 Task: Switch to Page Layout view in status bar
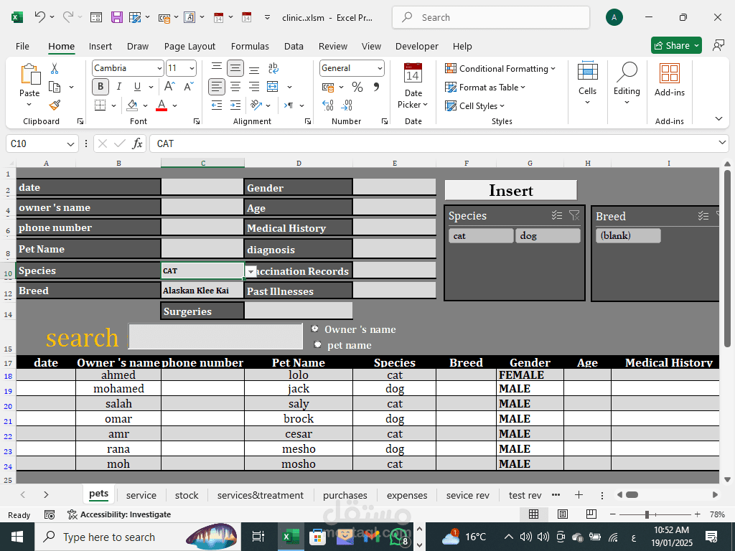click(563, 514)
